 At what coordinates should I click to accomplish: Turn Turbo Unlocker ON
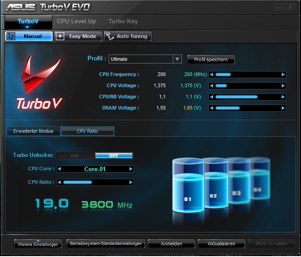click(x=75, y=156)
